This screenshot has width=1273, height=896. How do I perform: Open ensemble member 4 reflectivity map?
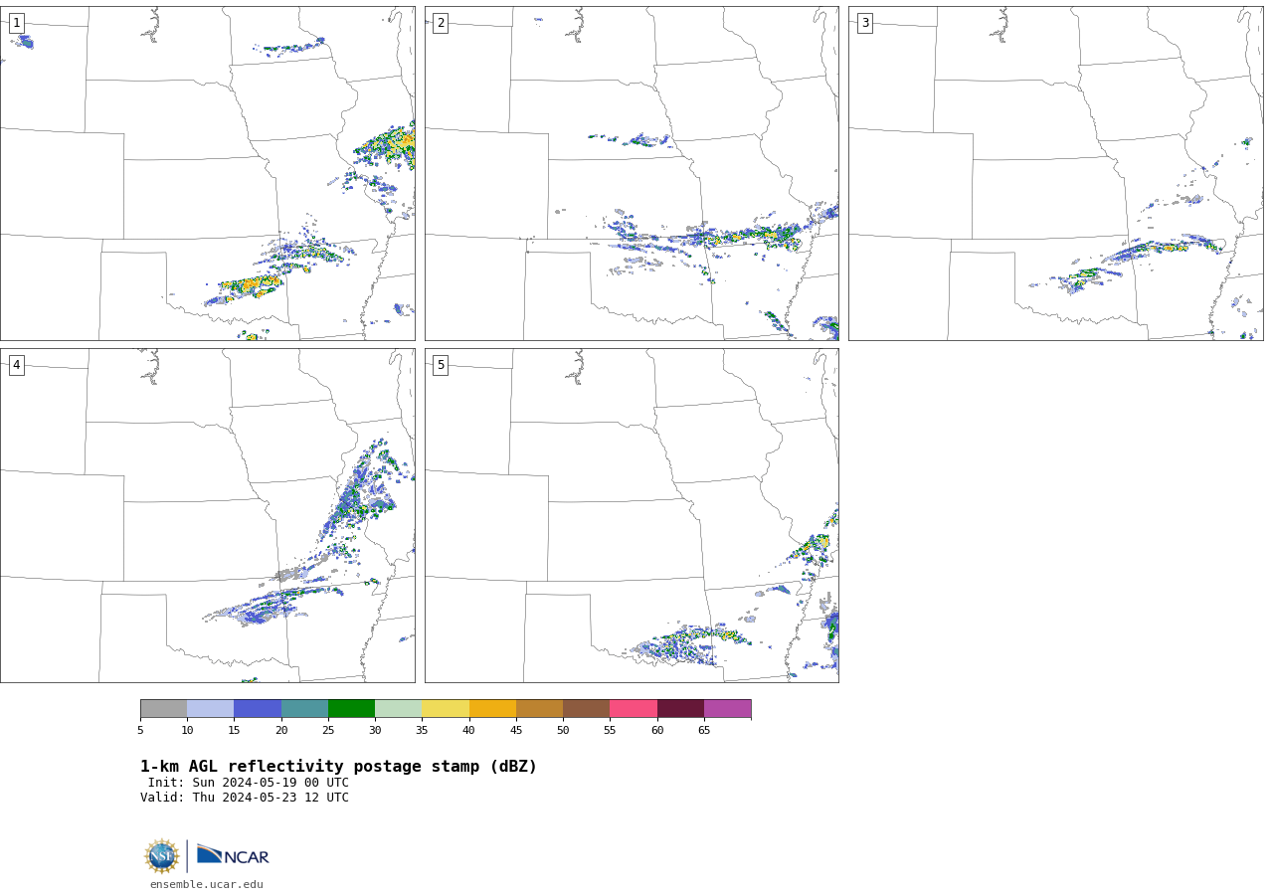click(x=208, y=515)
